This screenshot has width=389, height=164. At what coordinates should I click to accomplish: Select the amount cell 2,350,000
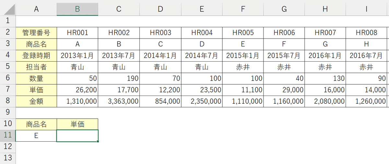tap(201, 101)
